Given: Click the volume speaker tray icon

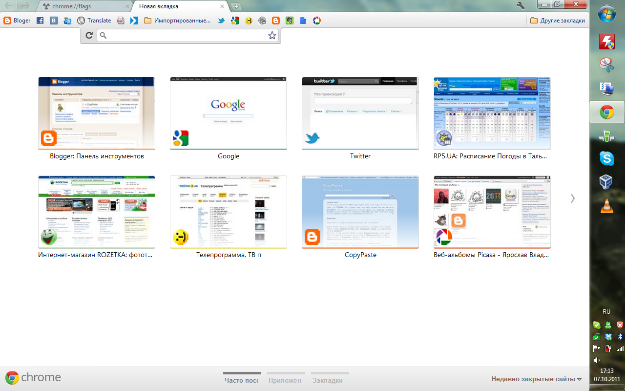Looking at the screenshot, I should 596,360.
